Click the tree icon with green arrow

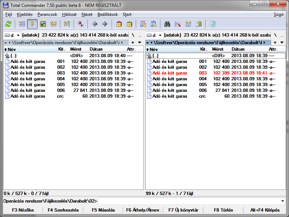tap(67, 24)
